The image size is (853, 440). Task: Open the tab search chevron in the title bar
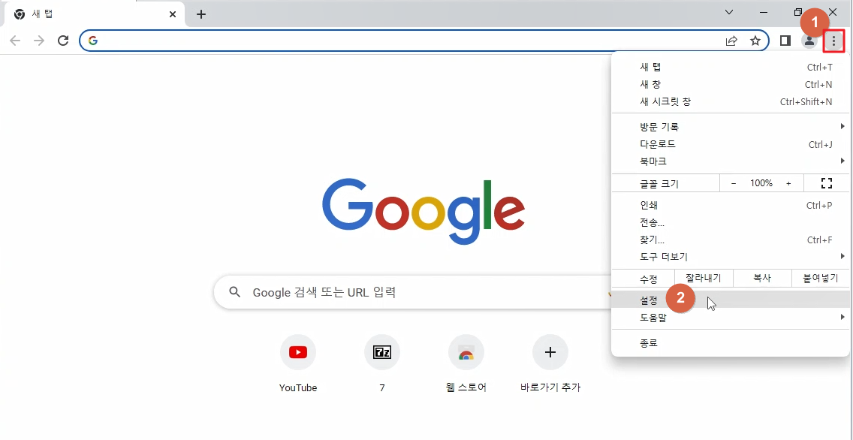pyautogui.click(x=729, y=12)
